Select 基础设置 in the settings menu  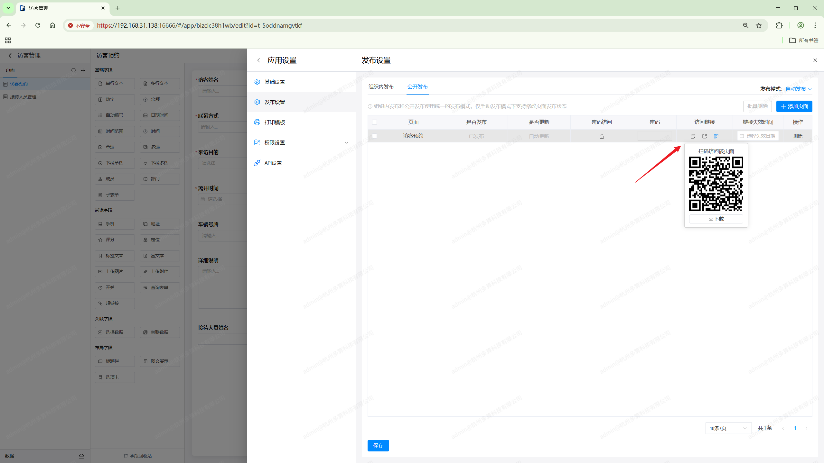click(x=274, y=82)
